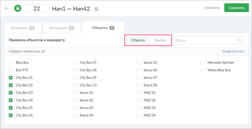
Task: Select the Объекты segment button
Action: 138,40
